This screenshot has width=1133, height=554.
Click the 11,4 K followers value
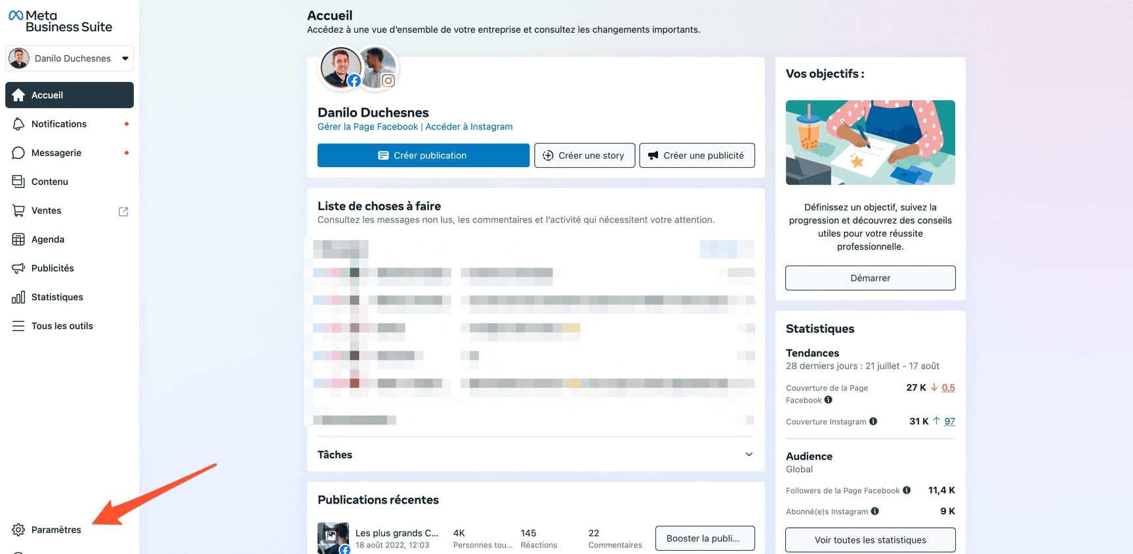(941, 490)
